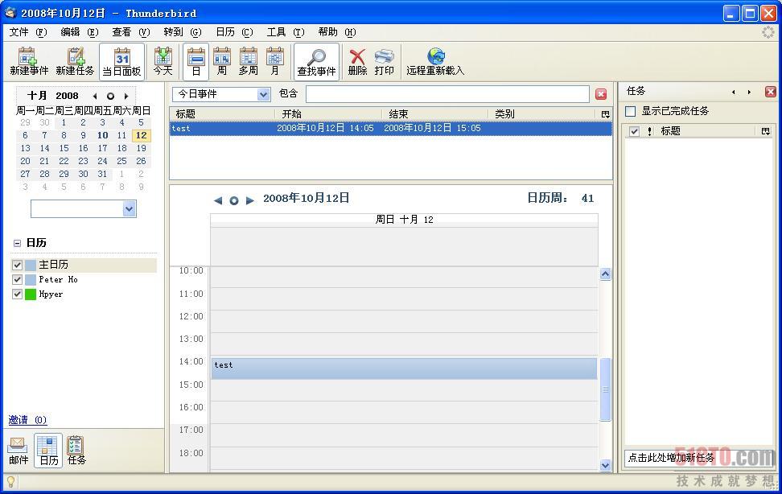Switch to multiweek view 多周
The height and width of the screenshot is (494, 782).
pyautogui.click(x=249, y=61)
